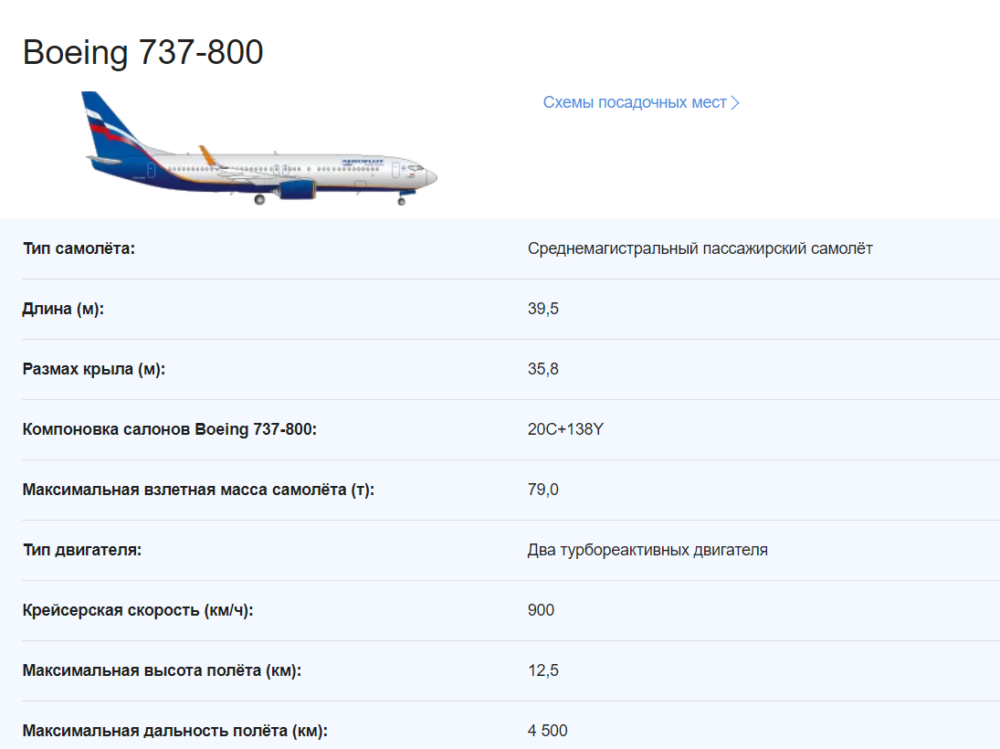This screenshot has height=749, width=1000.
Task: Select the Максимальная высота полёта (км) label
Action: point(162,670)
